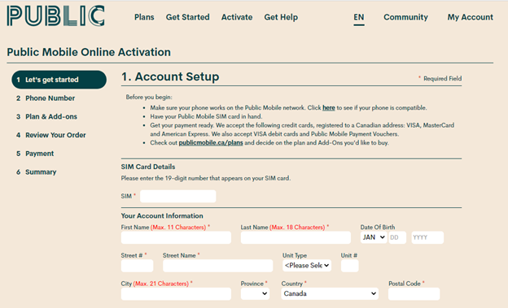Select step 3 Plan & Add-ons
The width and height of the screenshot is (508, 308).
46,116
